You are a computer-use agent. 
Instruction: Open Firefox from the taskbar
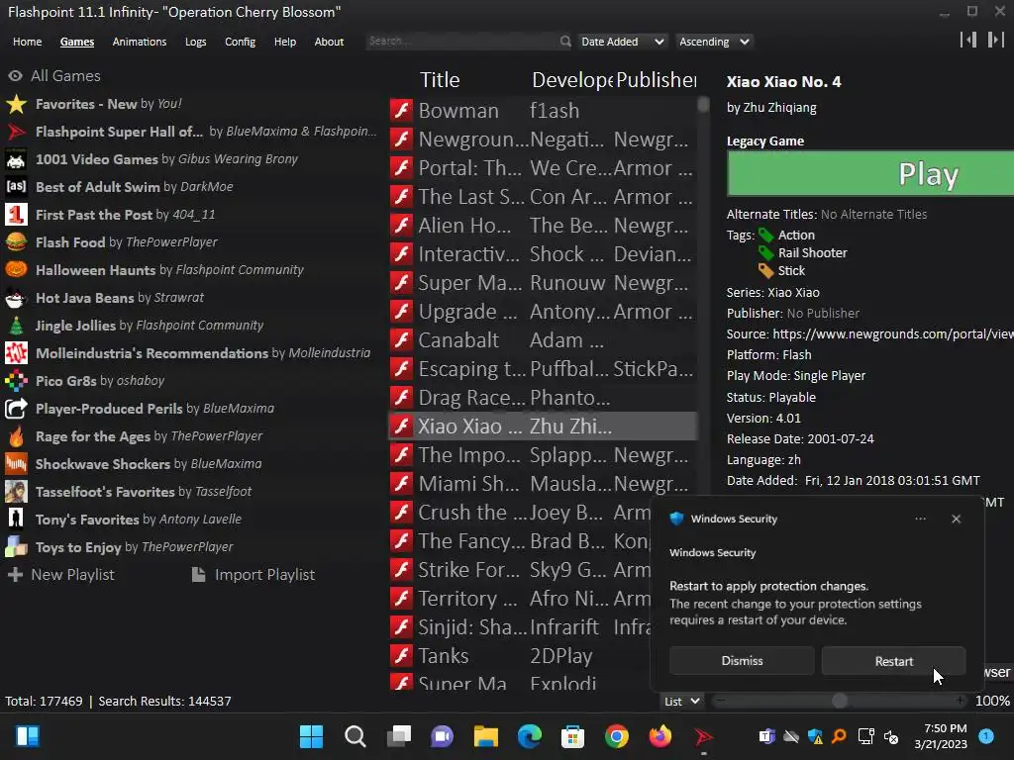(659, 736)
